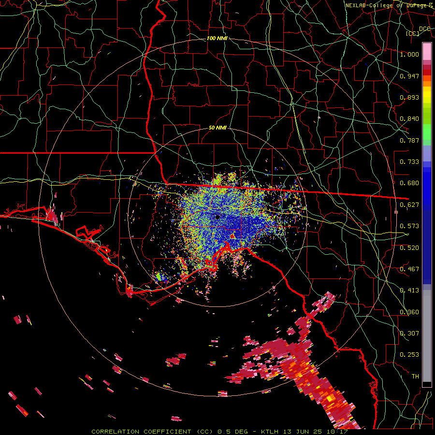Select the 0.467 scale label

409,269
